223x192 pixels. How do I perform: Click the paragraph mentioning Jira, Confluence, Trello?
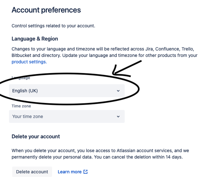[x=103, y=52]
